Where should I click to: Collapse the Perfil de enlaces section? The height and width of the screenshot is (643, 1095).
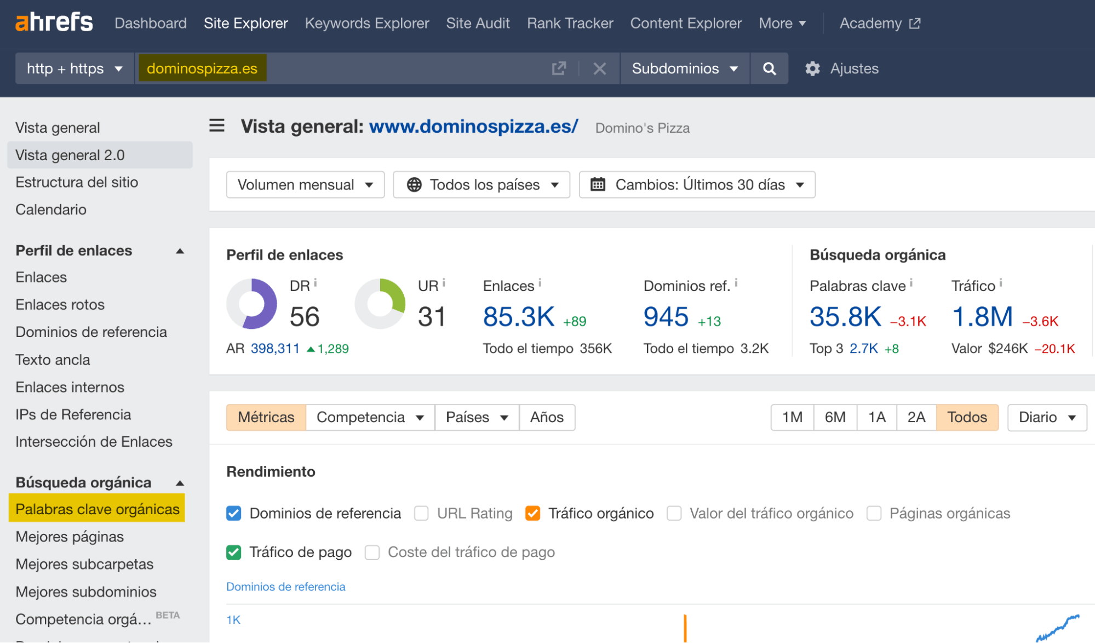tap(180, 251)
